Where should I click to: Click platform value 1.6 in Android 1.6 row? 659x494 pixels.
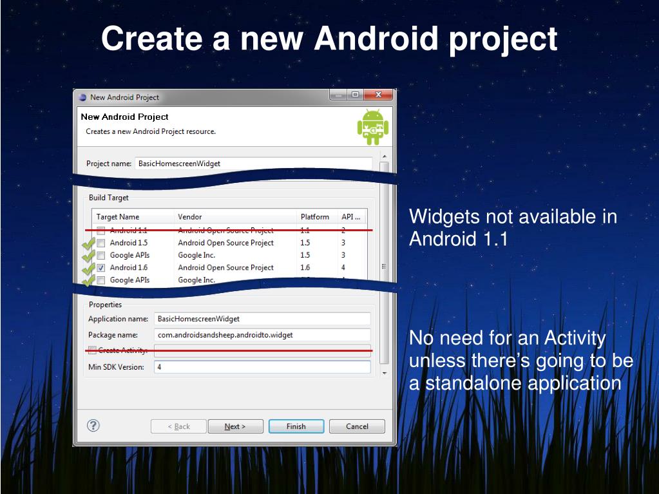click(305, 267)
